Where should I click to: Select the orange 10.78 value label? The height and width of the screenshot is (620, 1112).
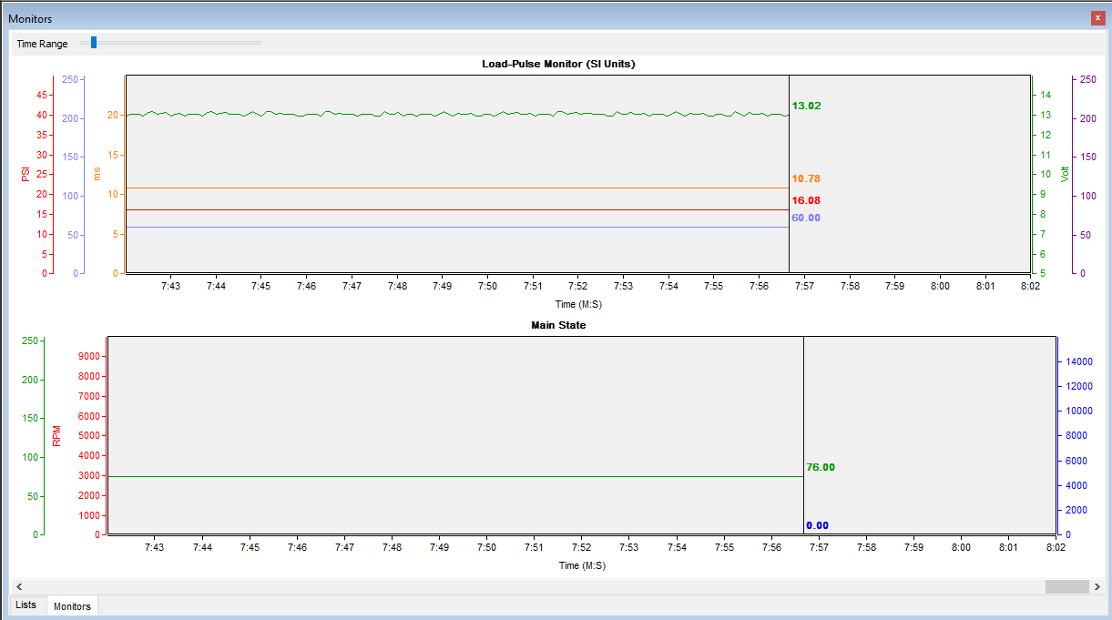[806, 178]
